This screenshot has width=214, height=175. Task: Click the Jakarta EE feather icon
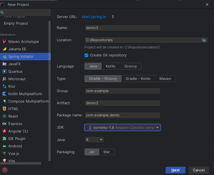point(4,49)
